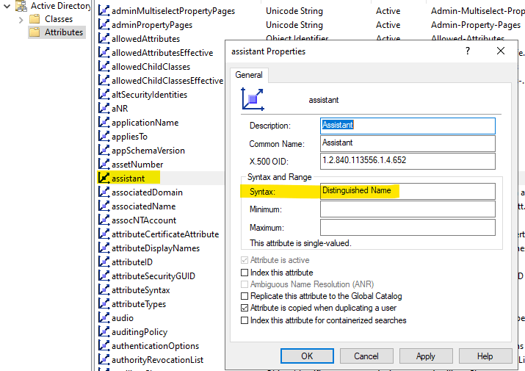This screenshot has height=371, width=525.
Task: Click the Attributes folder icon in tree
Action: coord(35,32)
